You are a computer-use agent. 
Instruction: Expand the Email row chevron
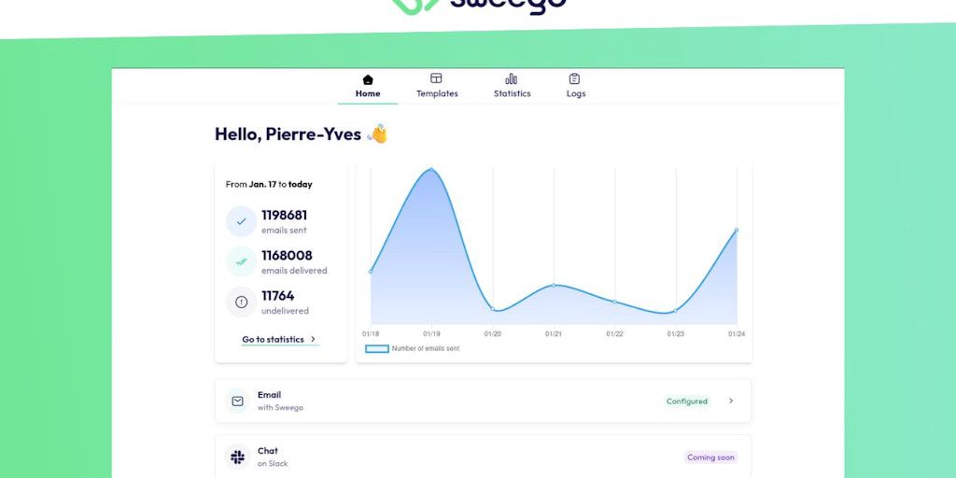click(x=731, y=401)
